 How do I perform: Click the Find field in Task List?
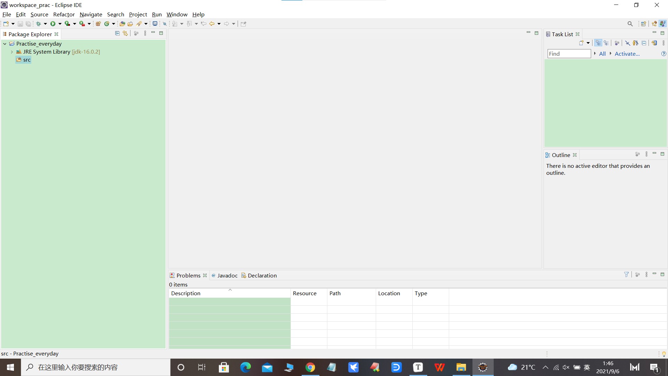(569, 54)
